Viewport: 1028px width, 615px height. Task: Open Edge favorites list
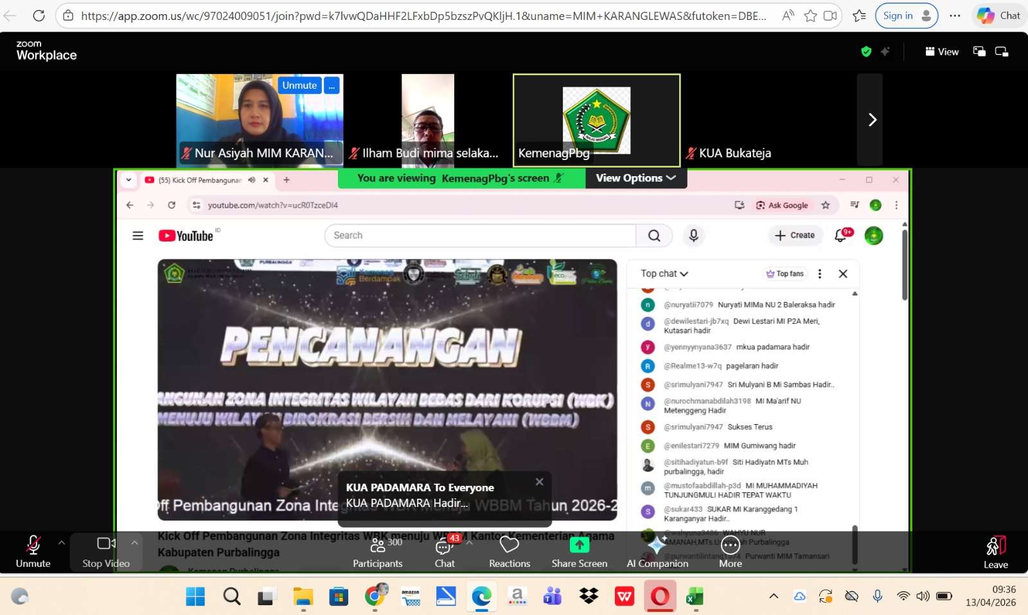click(x=859, y=15)
